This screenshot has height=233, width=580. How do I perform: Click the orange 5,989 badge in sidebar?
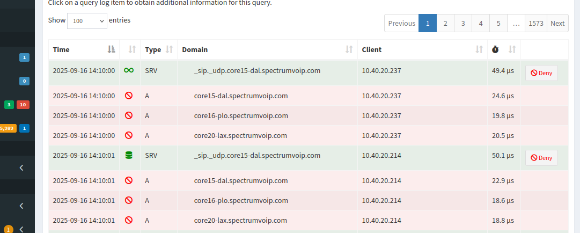pos(8,128)
